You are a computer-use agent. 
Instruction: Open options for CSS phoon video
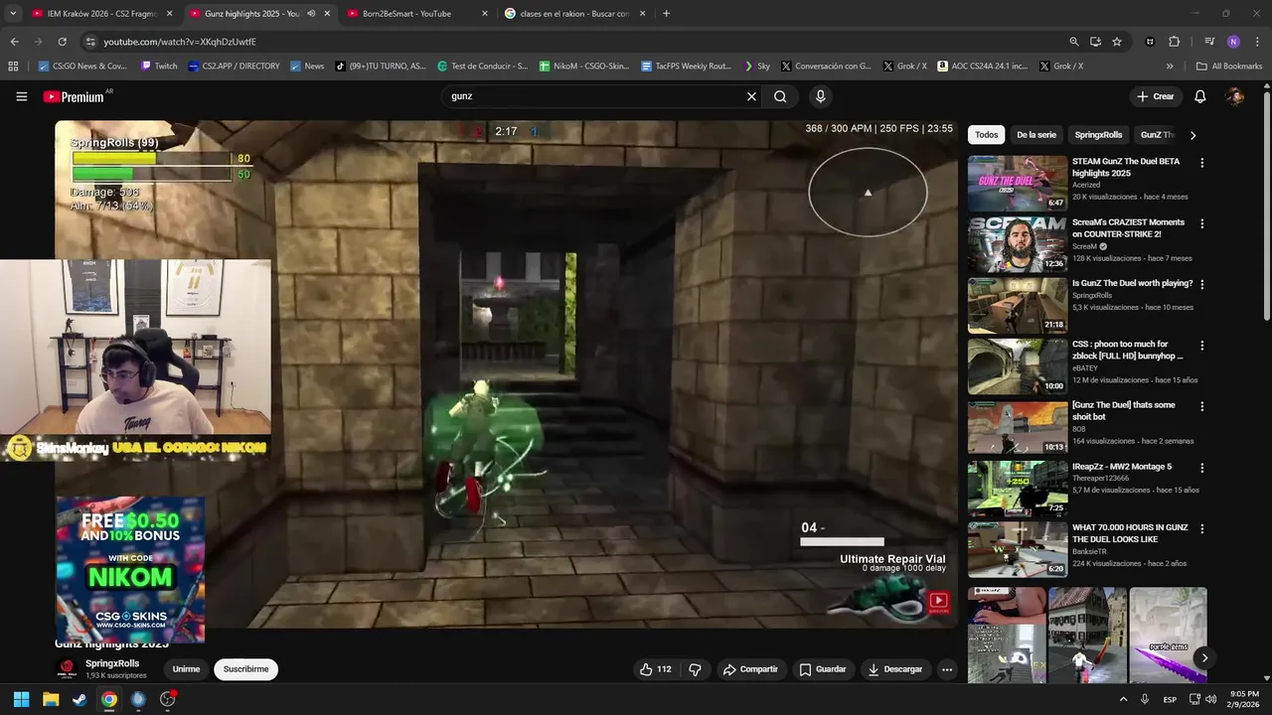click(1201, 346)
